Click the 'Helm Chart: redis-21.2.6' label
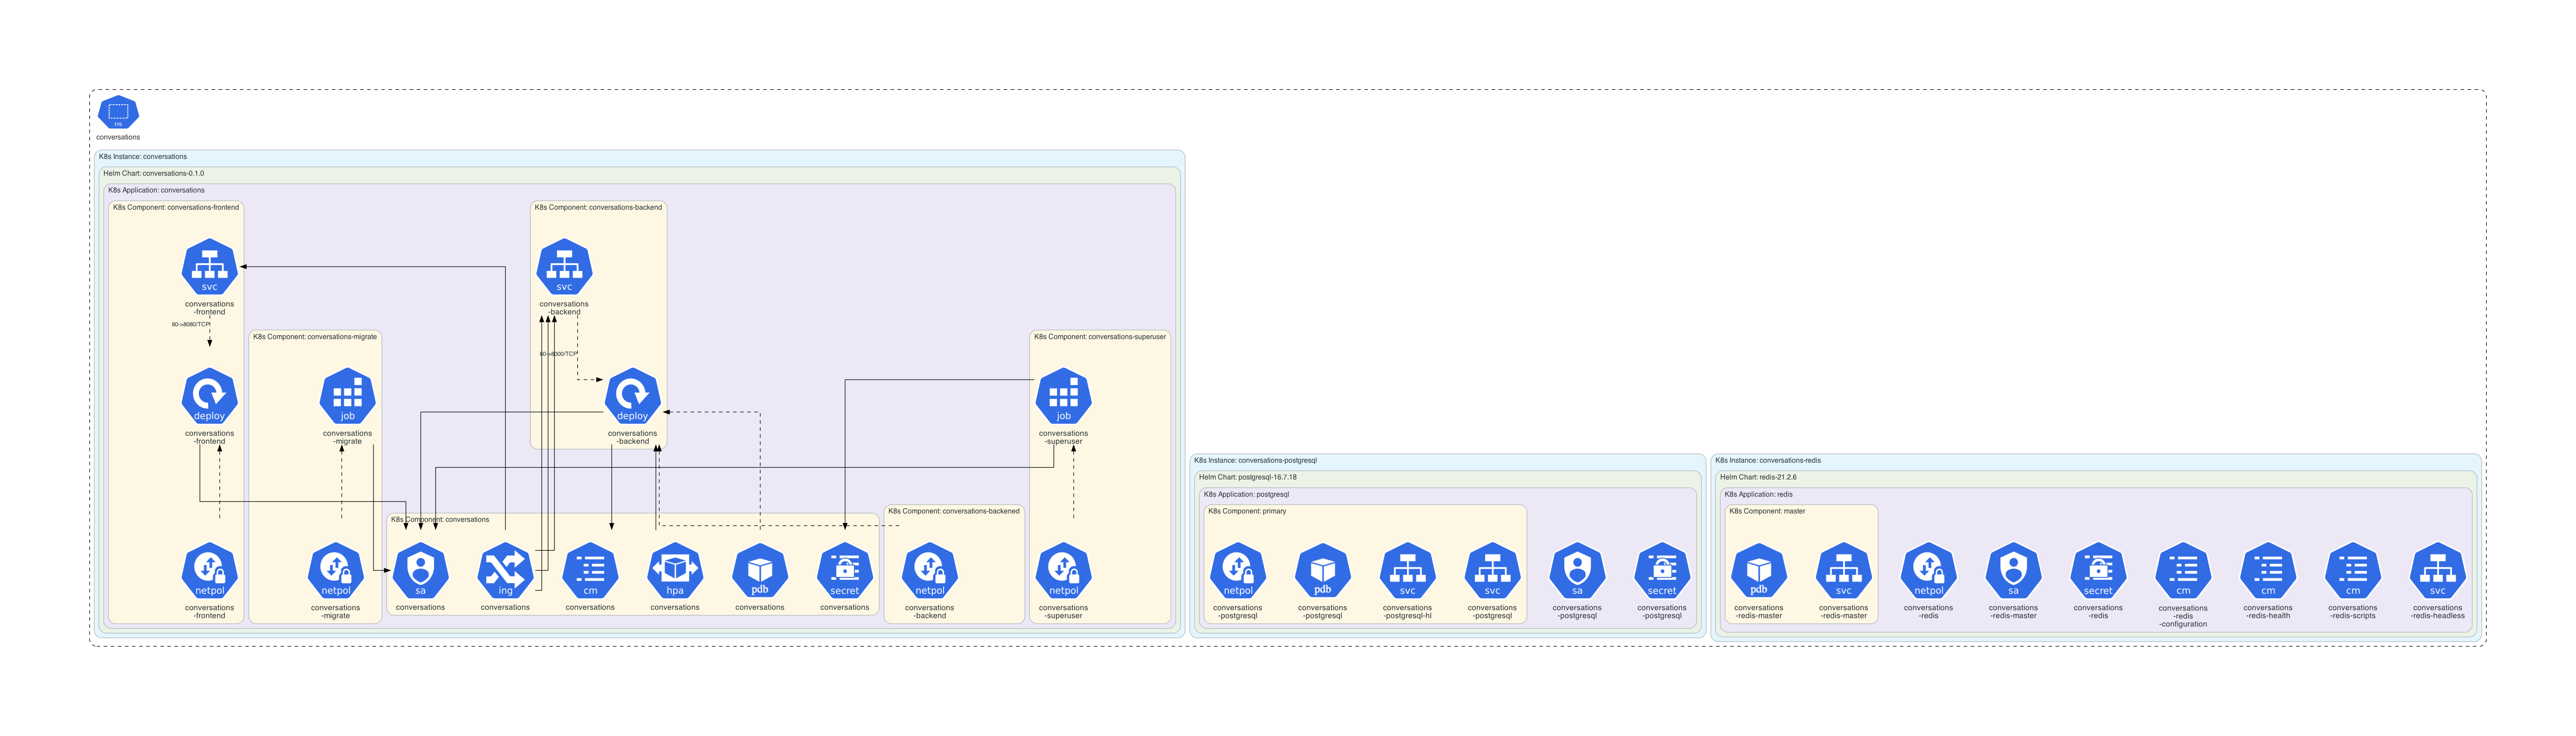 pyautogui.click(x=1758, y=477)
